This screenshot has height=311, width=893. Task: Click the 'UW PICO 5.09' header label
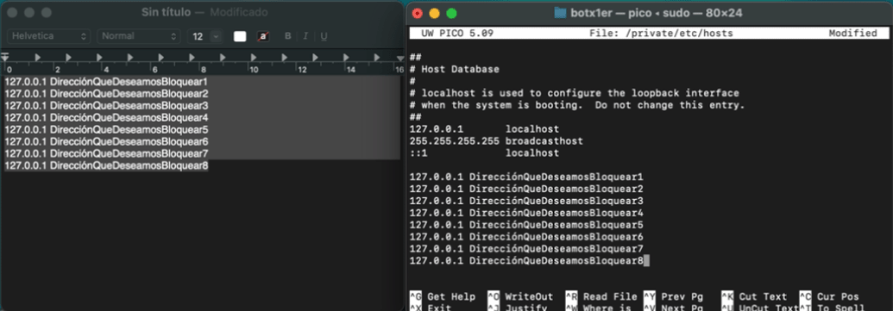click(x=456, y=34)
